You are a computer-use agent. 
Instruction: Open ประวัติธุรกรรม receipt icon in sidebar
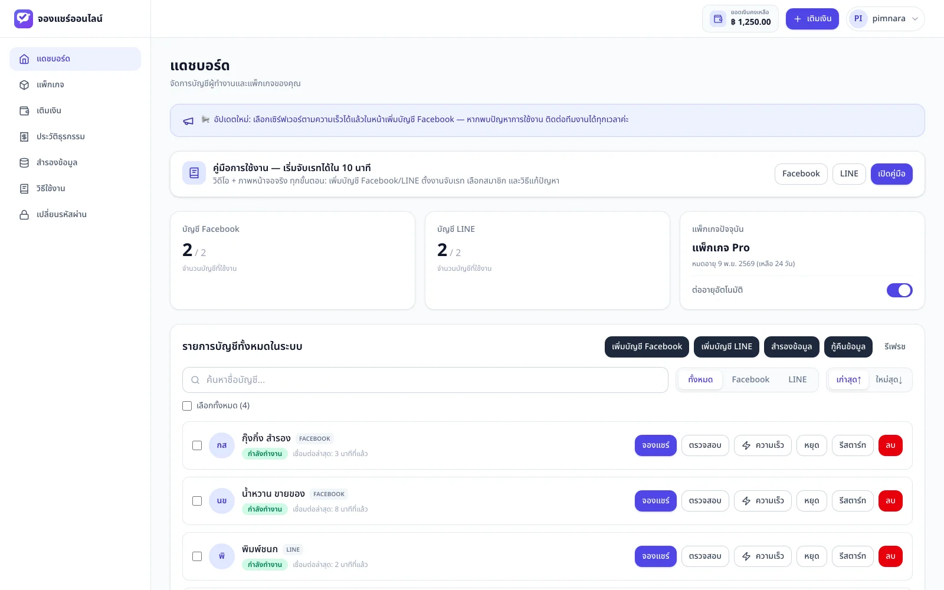tap(24, 137)
